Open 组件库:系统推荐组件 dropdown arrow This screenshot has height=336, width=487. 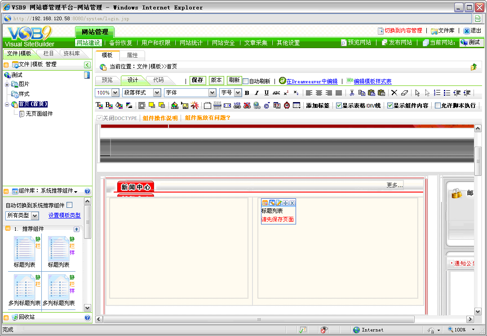pyautogui.click(x=76, y=192)
